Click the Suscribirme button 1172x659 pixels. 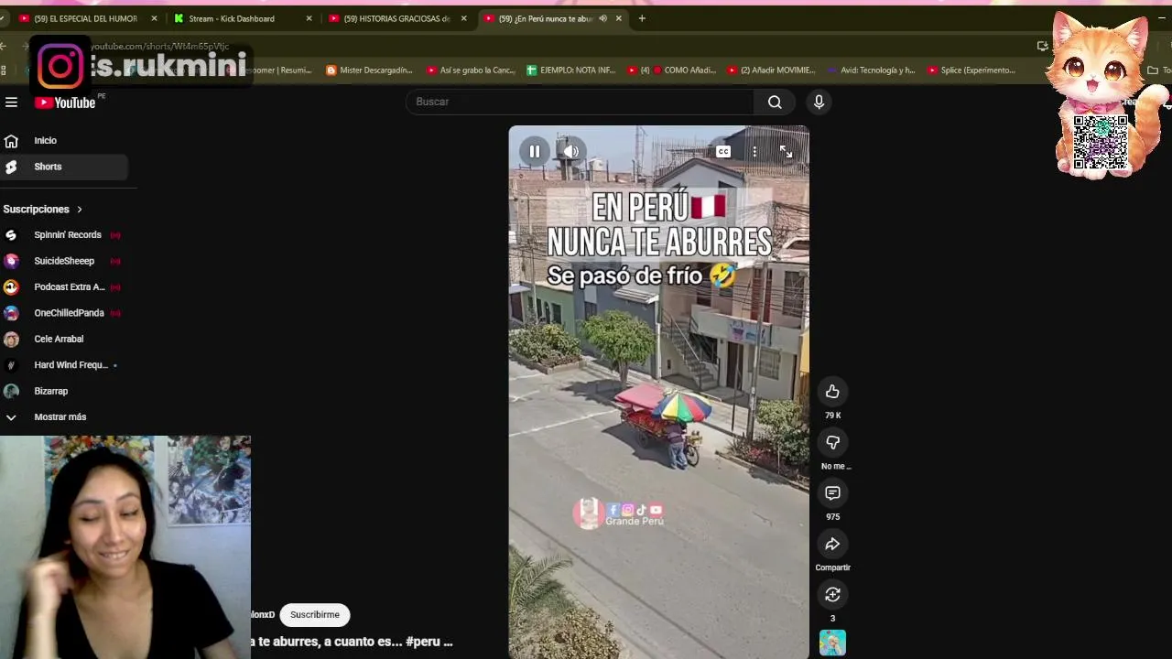point(315,615)
